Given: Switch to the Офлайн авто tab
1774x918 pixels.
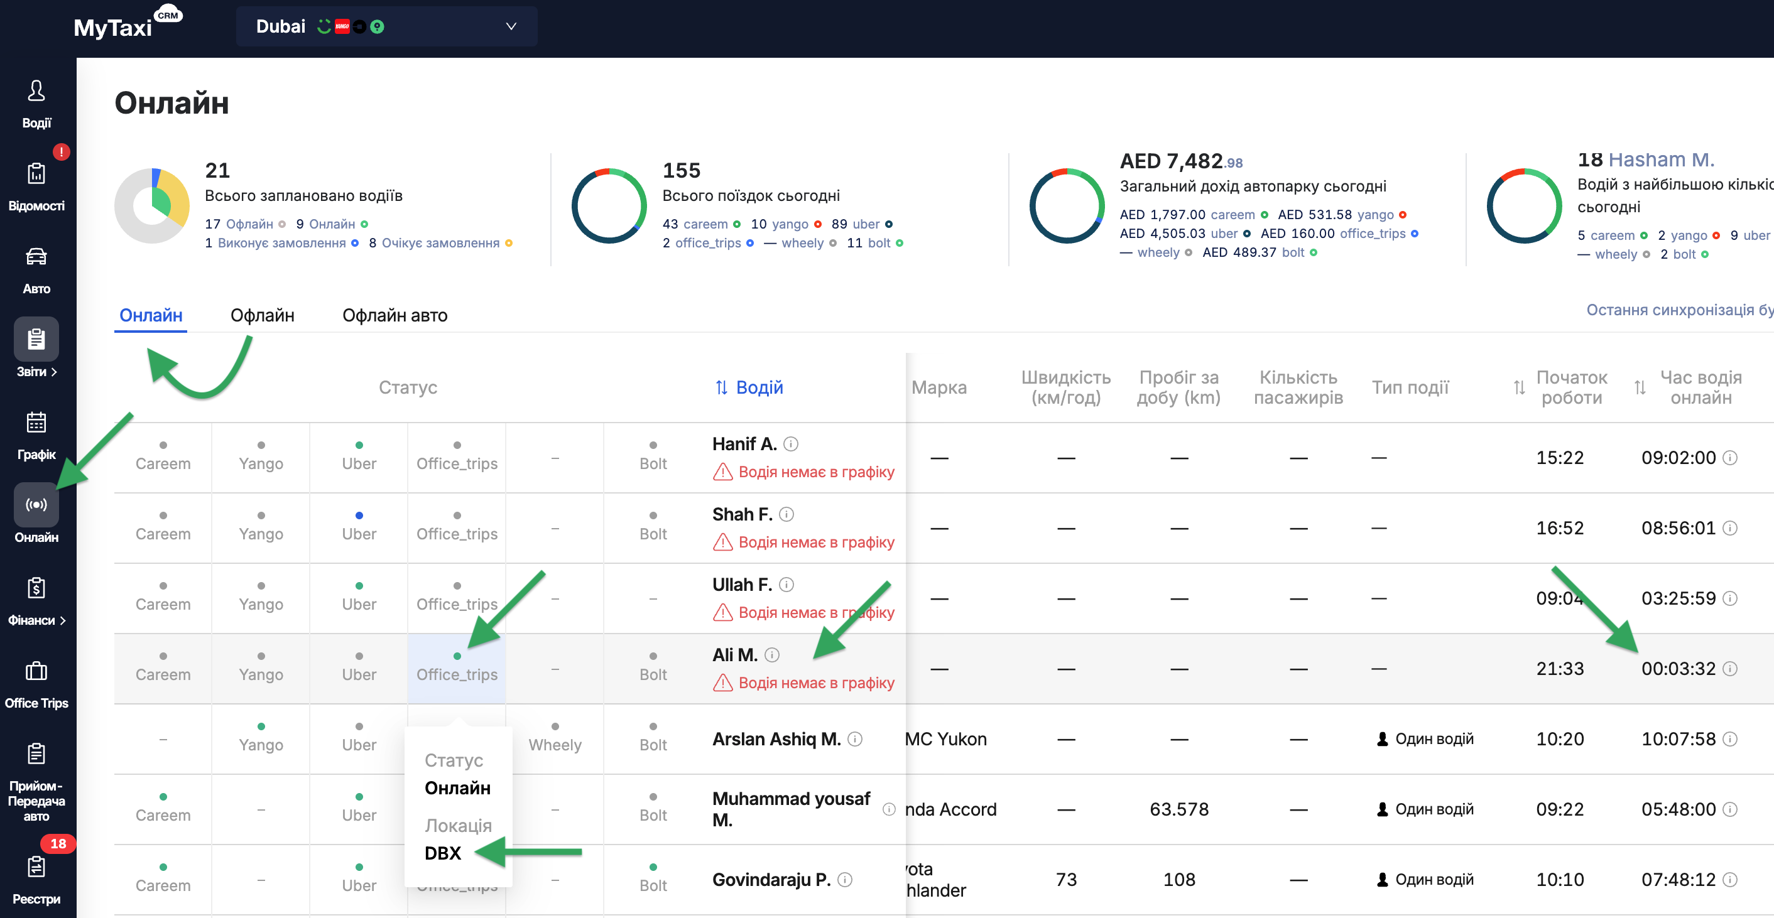Looking at the screenshot, I should (395, 315).
